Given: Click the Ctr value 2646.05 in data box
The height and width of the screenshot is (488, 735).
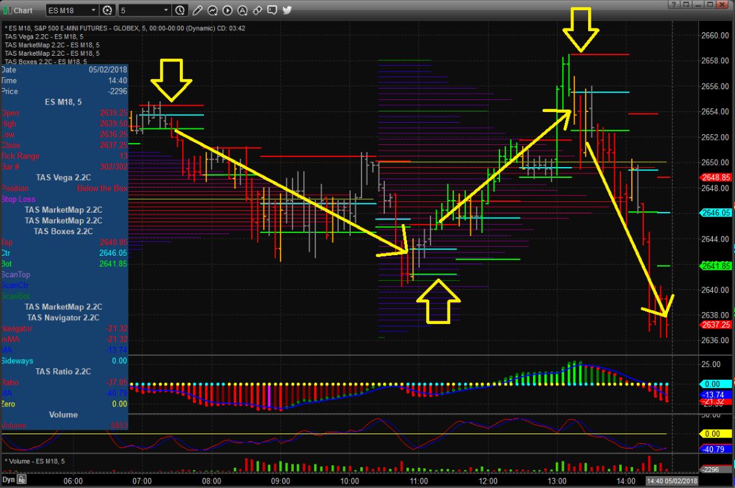Looking at the screenshot, I should click(x=113, y=253).
